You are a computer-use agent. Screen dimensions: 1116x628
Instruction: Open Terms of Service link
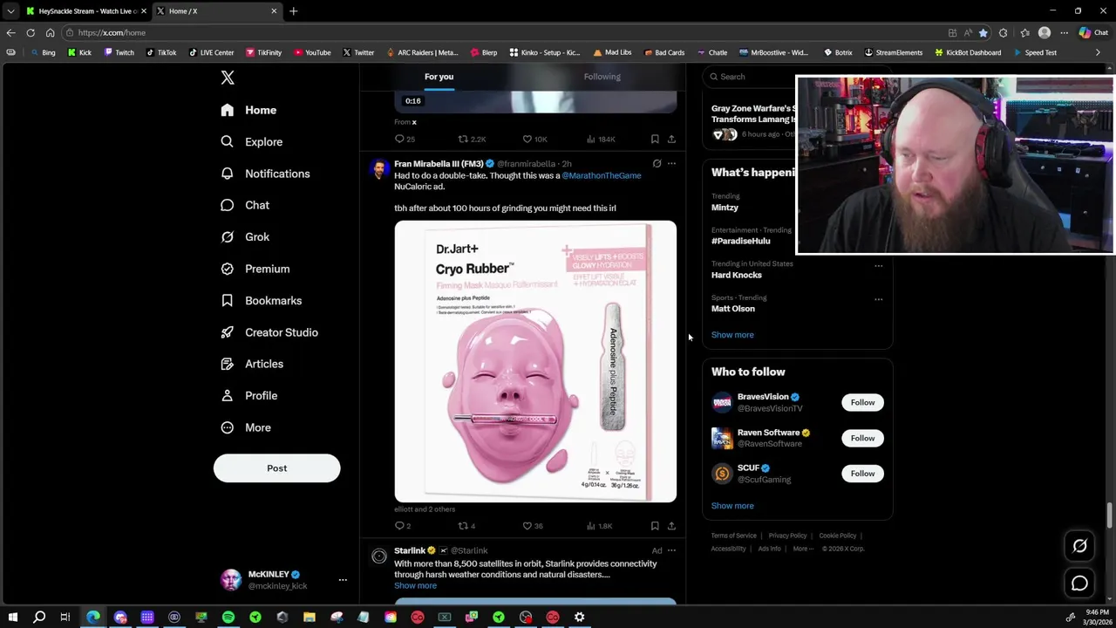point(733,536)
